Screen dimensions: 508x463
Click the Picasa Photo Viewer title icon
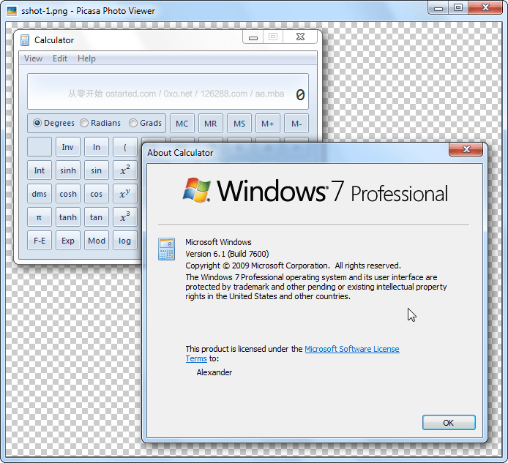[x=12, y=11]
